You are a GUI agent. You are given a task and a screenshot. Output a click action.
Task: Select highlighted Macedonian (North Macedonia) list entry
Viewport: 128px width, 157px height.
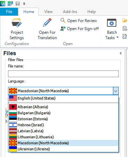pos(63,143)
